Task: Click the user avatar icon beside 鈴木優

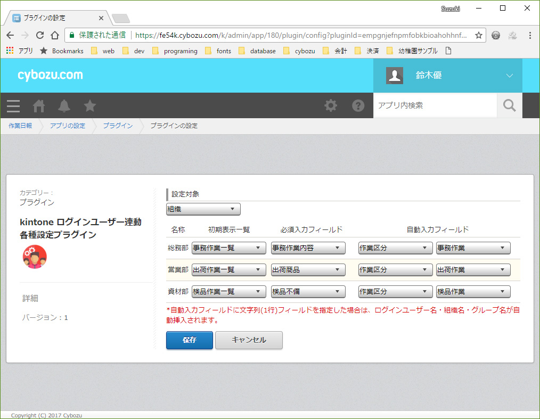Action: 394,76
